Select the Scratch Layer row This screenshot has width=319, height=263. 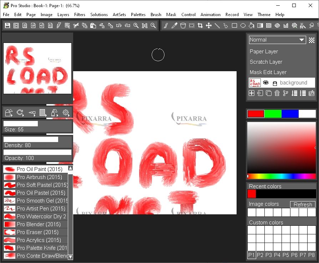click(282, 62)
